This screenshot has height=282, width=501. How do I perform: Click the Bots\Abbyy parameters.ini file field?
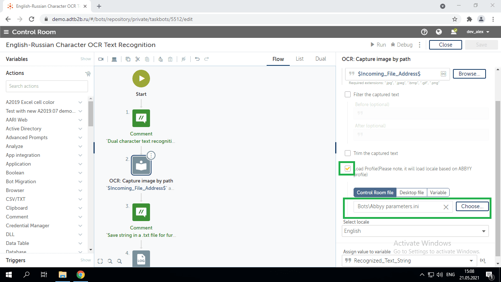403,207
